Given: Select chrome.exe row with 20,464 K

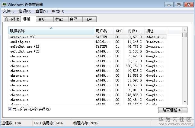Looking at the screenshot, I should point(88,100).
